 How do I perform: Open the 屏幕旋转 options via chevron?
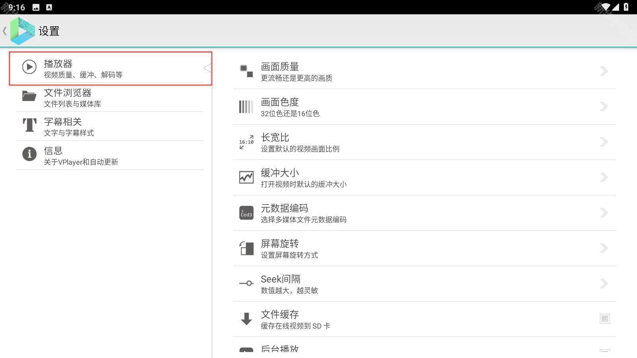tap(604, 248)
